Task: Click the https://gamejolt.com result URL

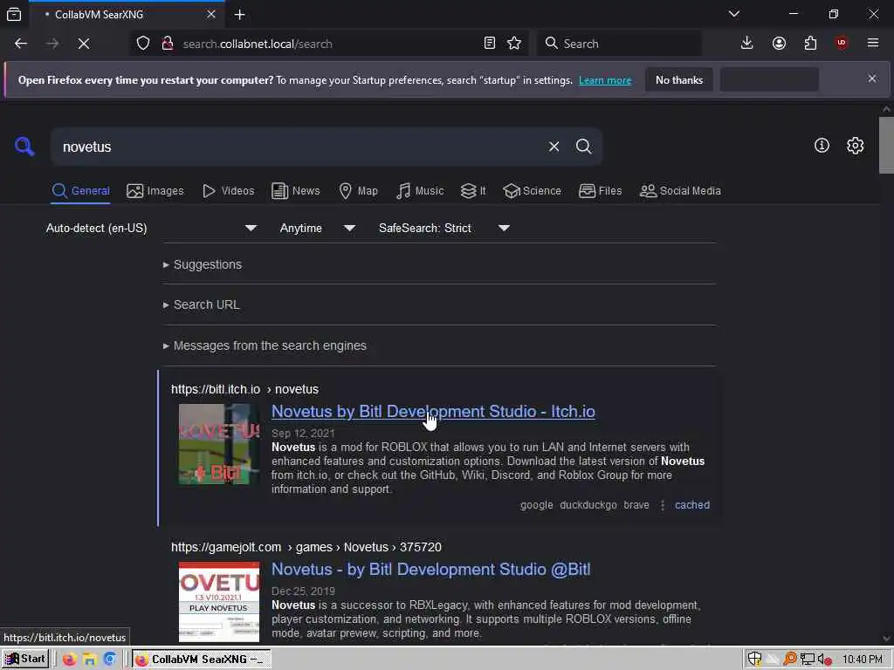Action: click(x=306, y=547)
